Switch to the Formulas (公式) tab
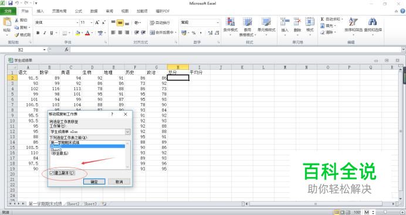The image size is (406, 215). pyautogui.click(x=79, y=11)
